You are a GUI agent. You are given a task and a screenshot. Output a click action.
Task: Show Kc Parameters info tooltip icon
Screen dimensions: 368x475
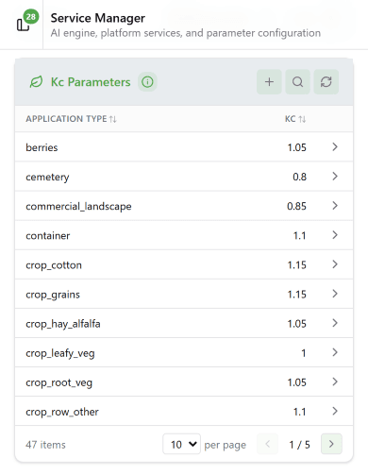point(147,82)
